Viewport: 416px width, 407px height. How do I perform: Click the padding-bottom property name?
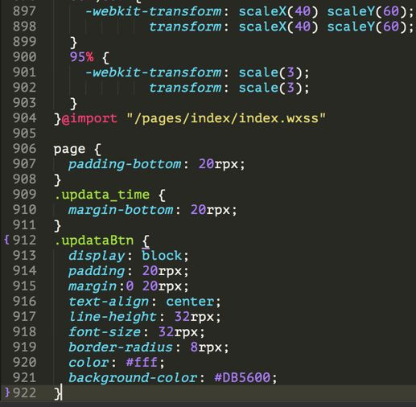(x=125, y=164)
